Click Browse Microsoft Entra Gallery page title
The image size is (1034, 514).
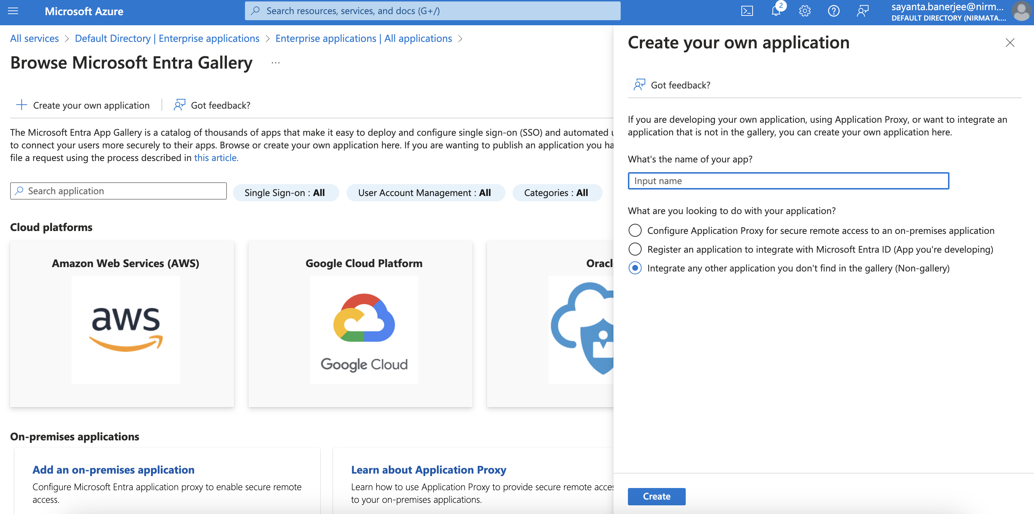pyautogui.click(x=131, y=63)
